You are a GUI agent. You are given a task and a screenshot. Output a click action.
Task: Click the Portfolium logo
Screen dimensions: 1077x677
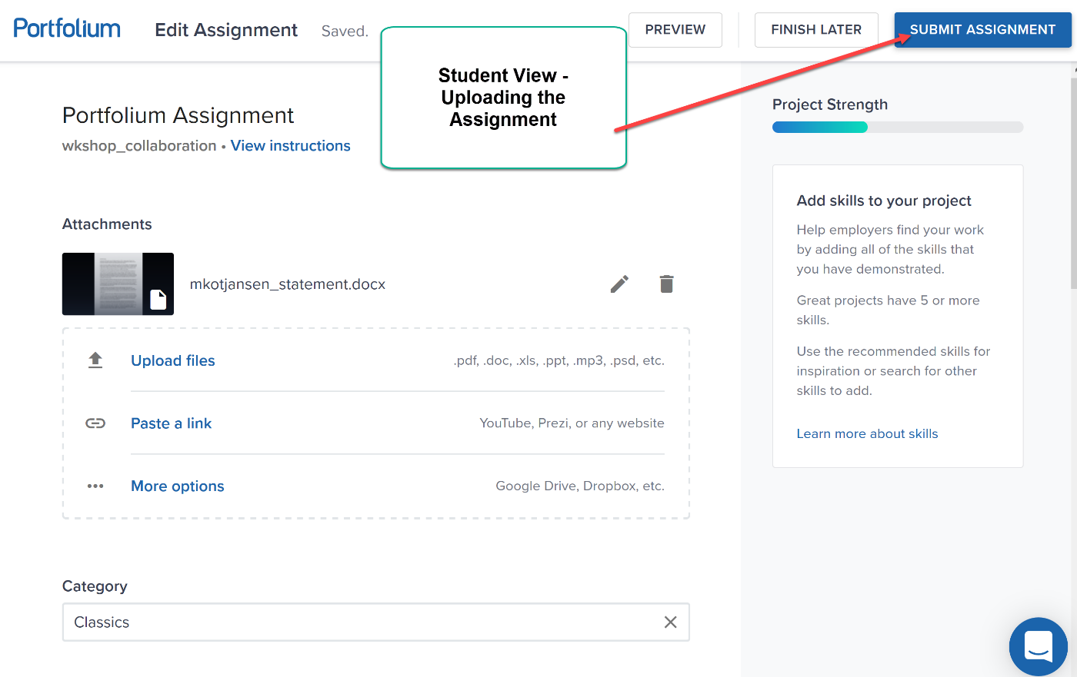pos(67,29)
